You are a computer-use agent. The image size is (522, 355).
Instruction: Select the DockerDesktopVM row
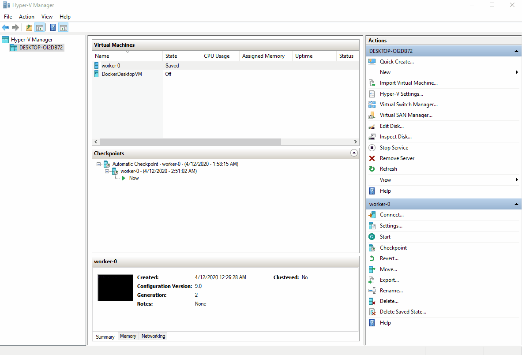(226, 74)
